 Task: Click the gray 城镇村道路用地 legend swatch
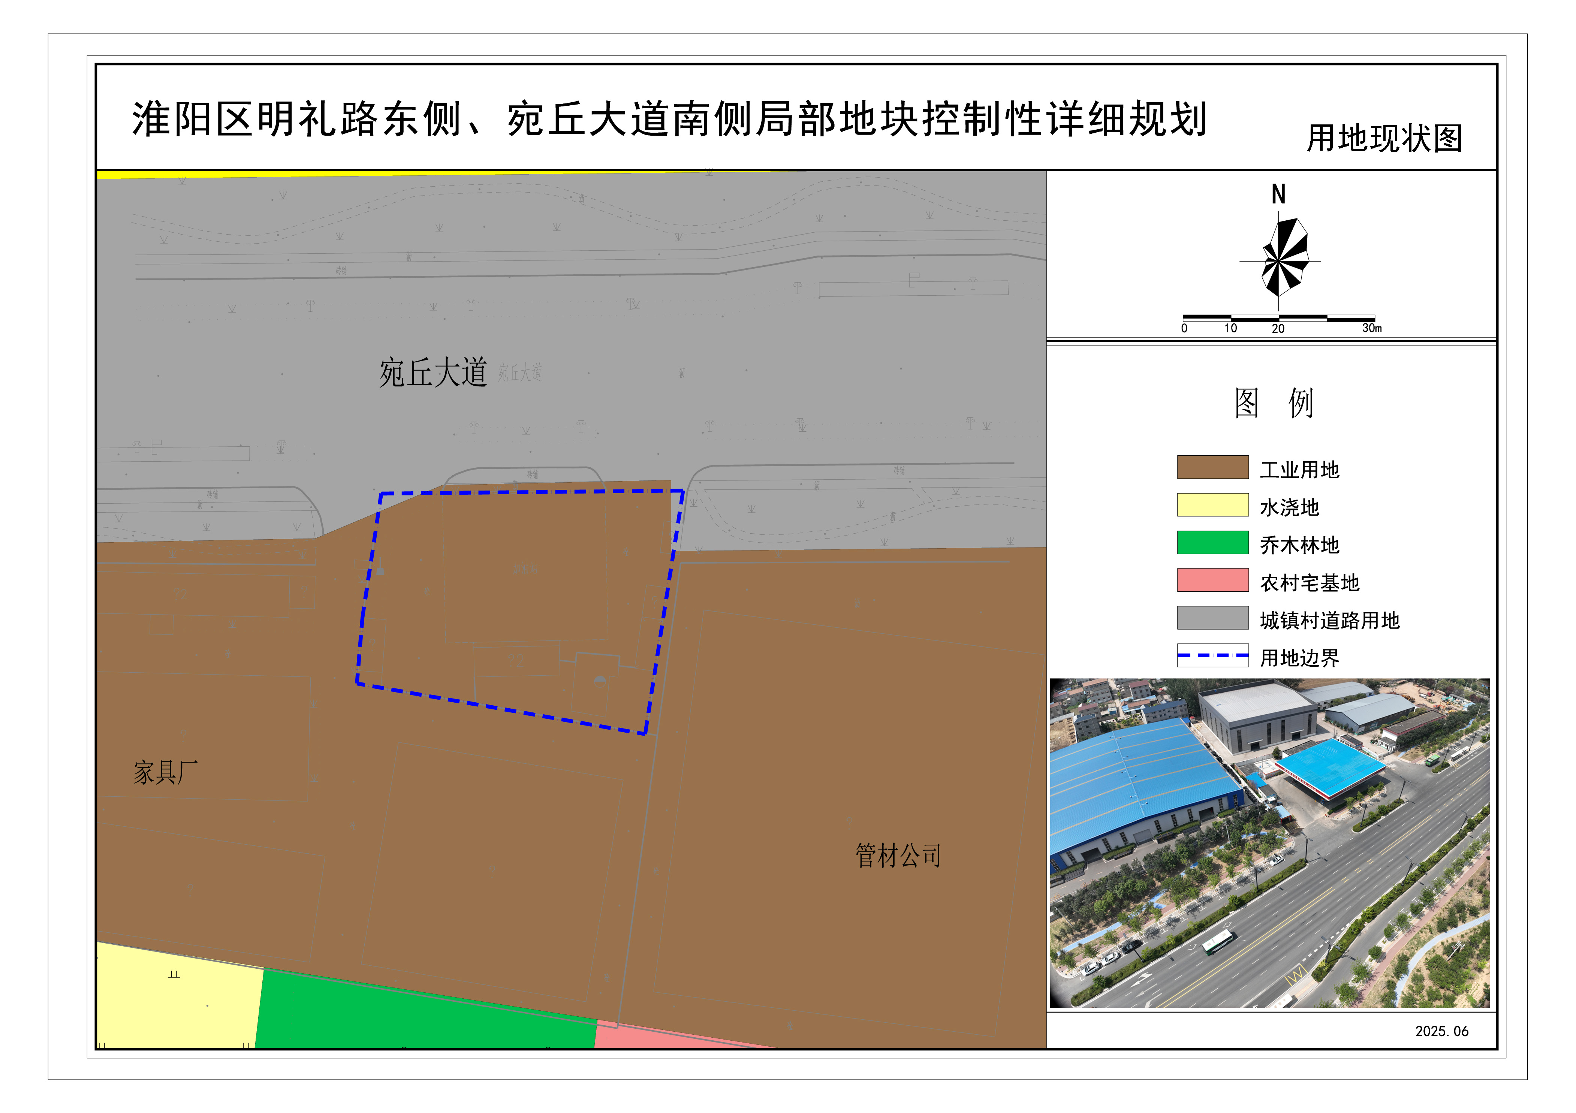1212,618
